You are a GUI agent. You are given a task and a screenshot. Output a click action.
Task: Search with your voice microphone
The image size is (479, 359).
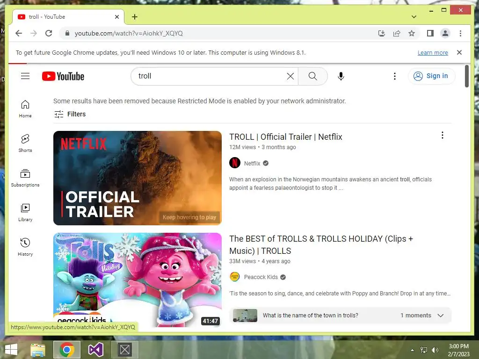[x=341, y=76]
